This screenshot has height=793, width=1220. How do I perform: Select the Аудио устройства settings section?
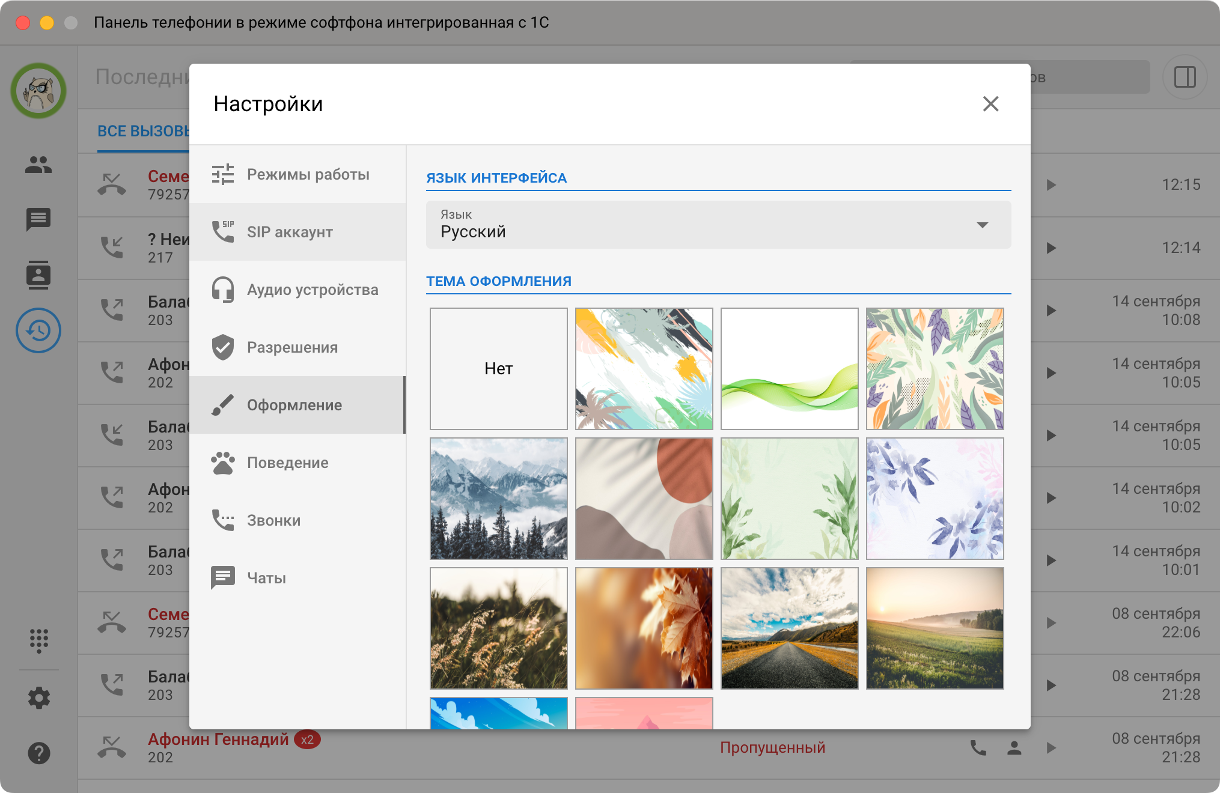pyautogui.click(x=297, y=290)
